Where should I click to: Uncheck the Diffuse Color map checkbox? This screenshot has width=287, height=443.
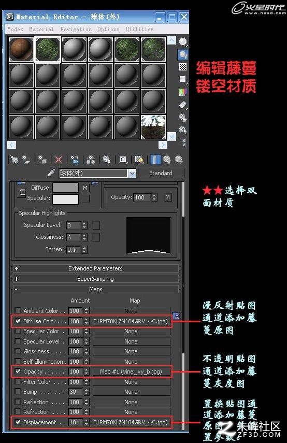click(18, 321)
